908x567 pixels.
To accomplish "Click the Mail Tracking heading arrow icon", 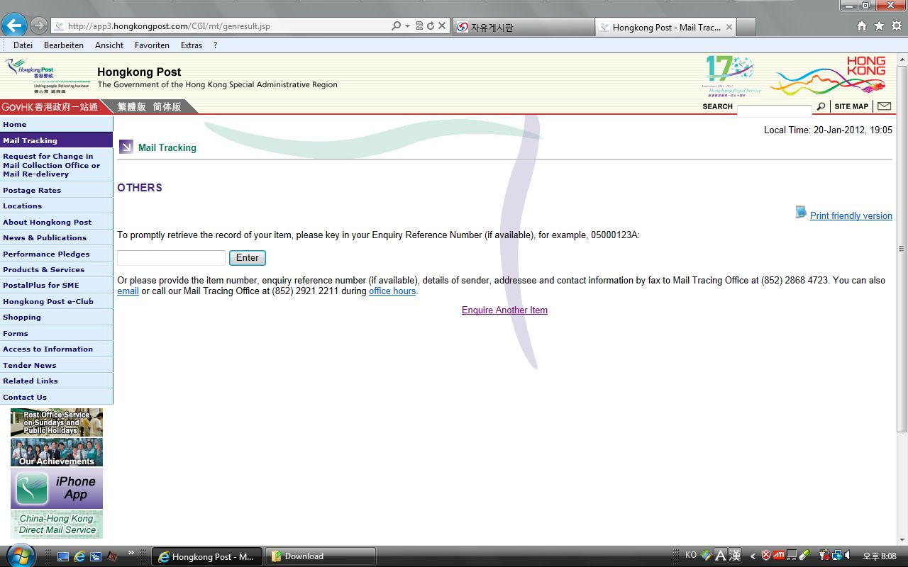I will [x=126, y=147].
